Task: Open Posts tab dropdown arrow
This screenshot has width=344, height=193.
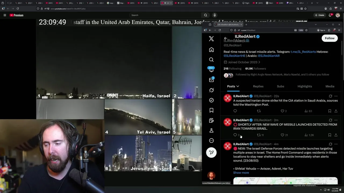Action: pyautogui.click(x=238, y=86)
